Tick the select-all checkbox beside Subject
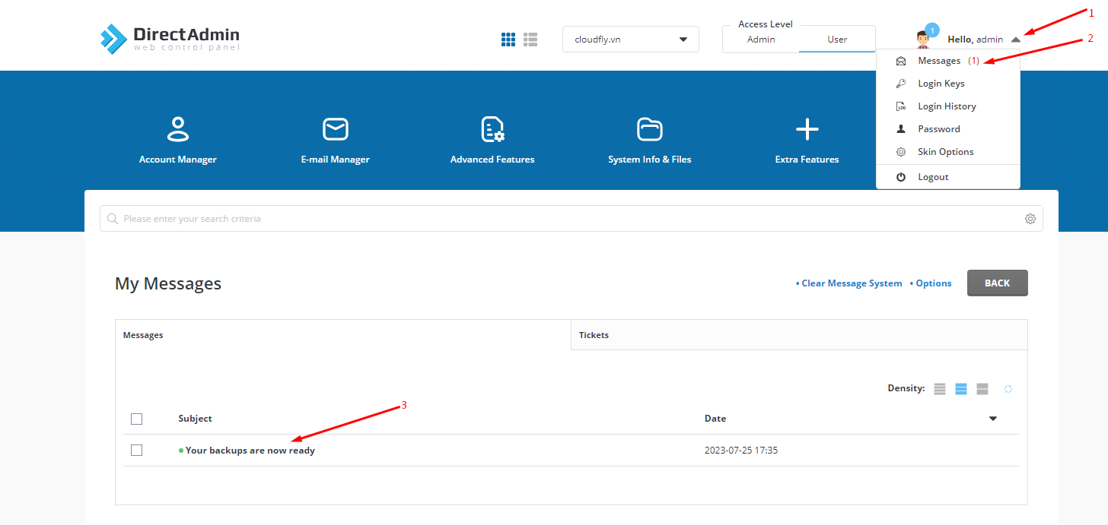Screen dimensions: 1108x525 pyautogui.click(x=136, y=419)
